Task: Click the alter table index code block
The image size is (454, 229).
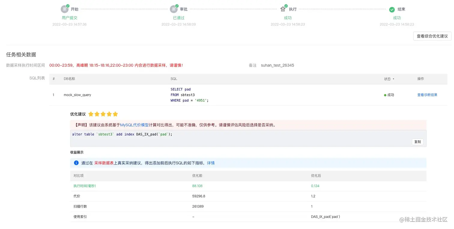Action: pos(248,138)
